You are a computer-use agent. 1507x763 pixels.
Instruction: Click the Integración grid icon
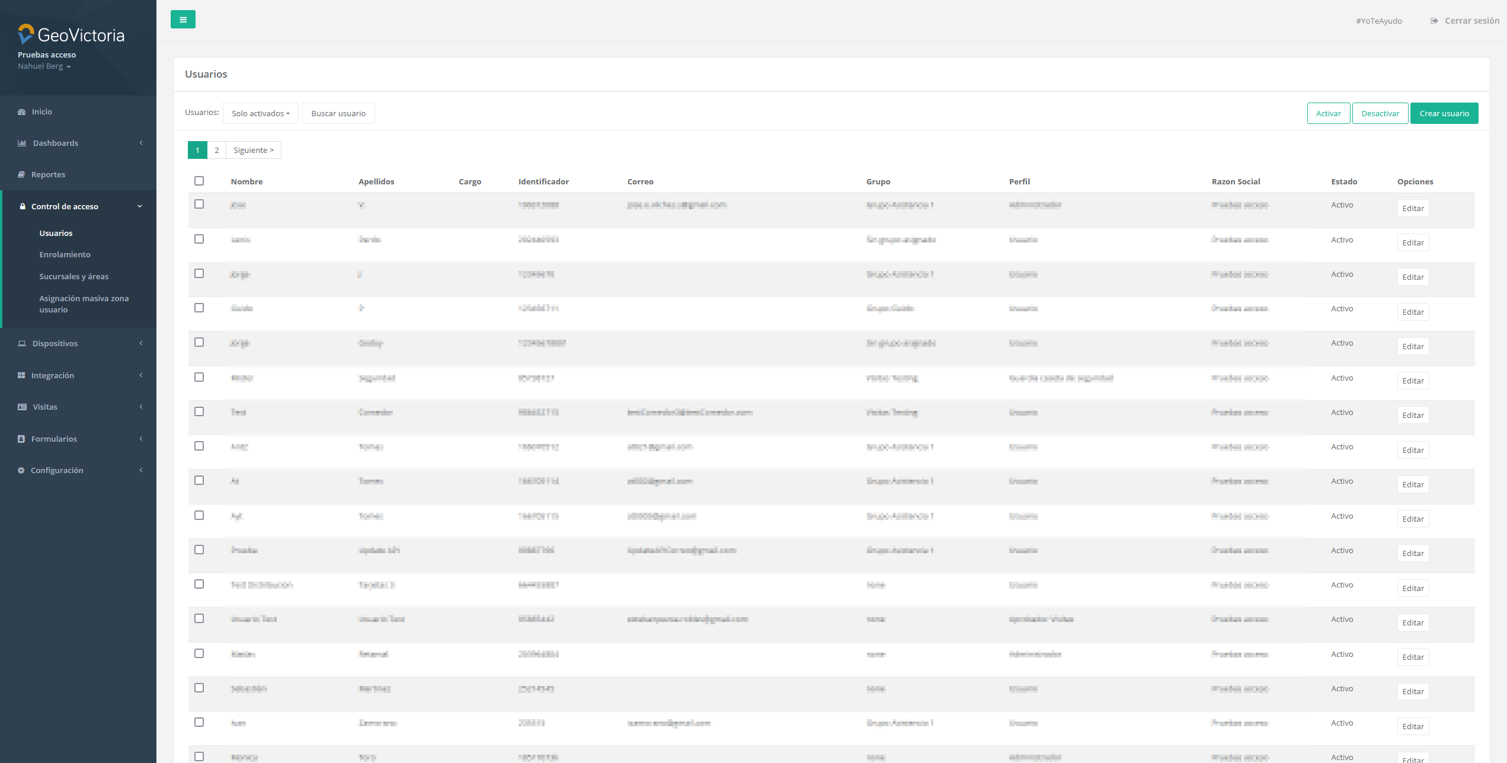(x=21, y=376)
